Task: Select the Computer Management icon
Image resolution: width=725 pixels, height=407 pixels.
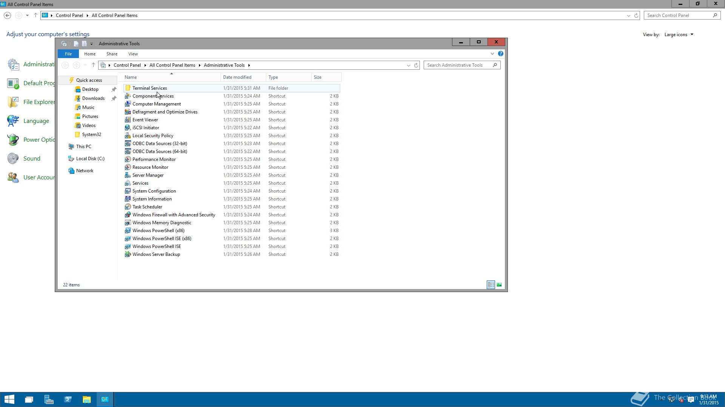Action: (128, 104)
